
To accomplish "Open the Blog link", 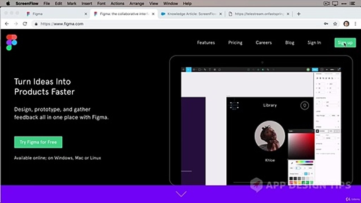I will coord(290,43).
